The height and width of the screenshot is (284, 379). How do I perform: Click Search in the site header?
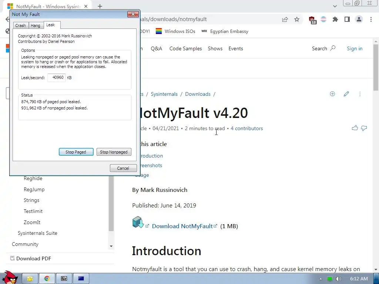[323, 48]
